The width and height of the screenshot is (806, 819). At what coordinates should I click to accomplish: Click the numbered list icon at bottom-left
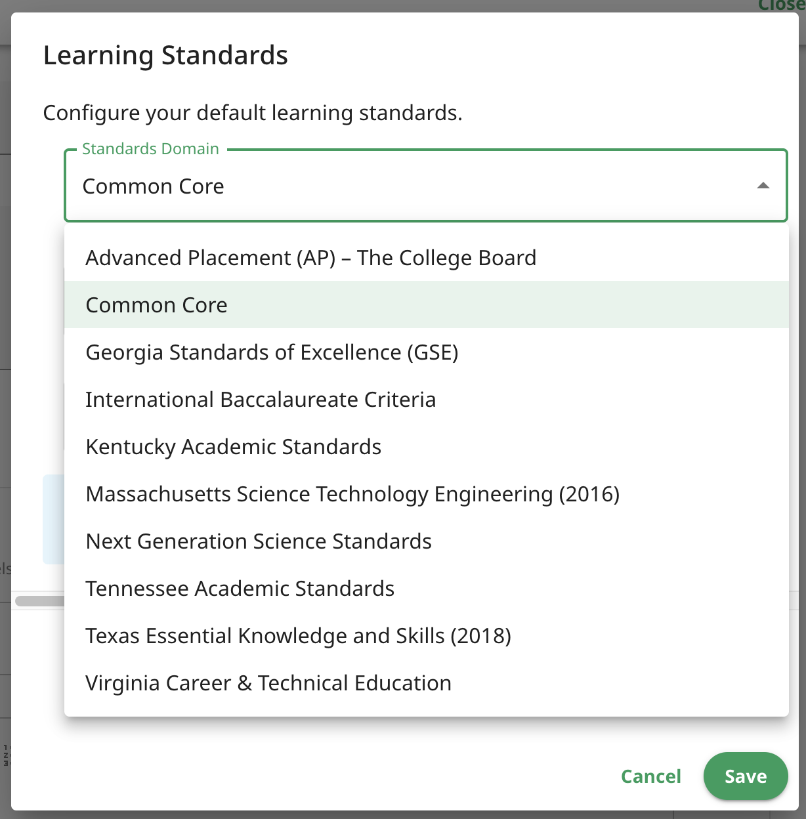[7, 755]
